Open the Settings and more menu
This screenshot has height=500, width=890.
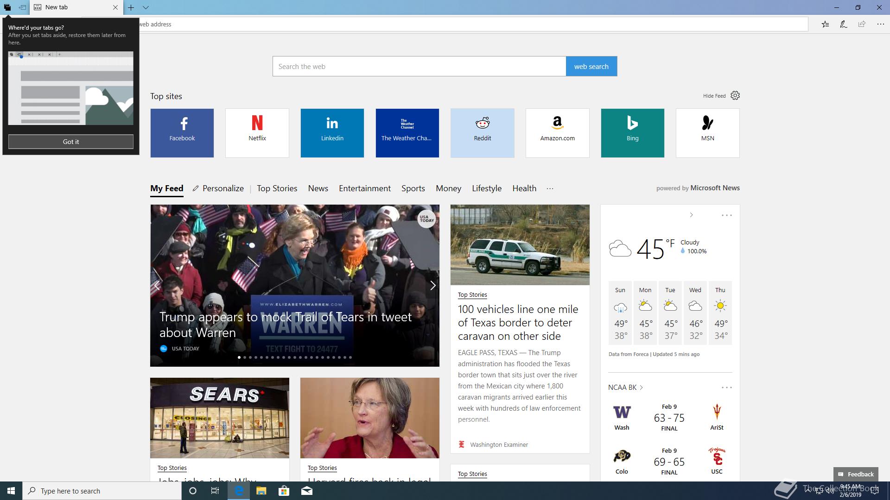coord(880,24)
